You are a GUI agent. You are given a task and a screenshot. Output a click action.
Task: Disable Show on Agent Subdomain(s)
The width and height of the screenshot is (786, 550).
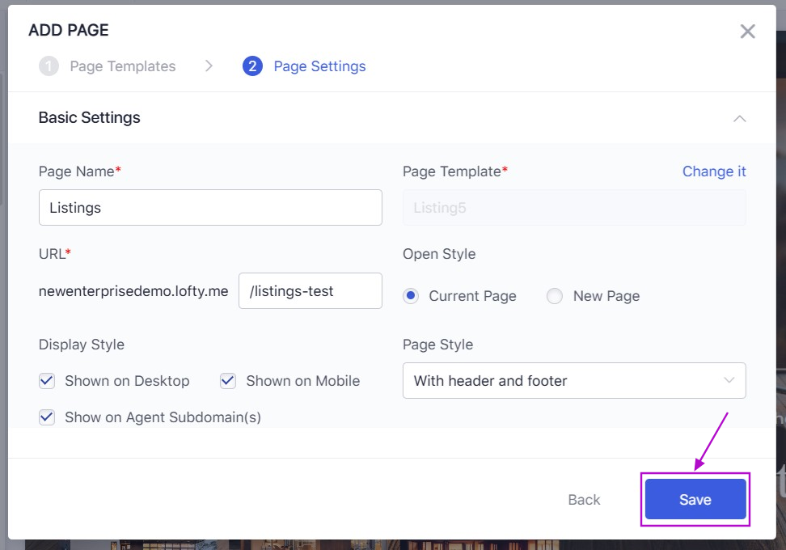pyautogui.click(x=47, y=417)
